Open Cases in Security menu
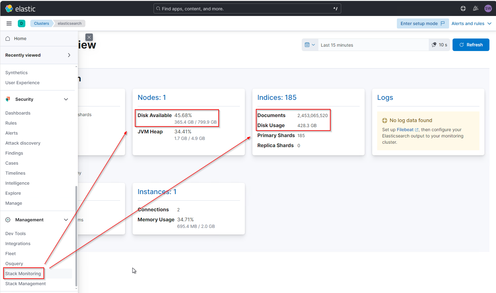Viewport: 496px width, 293px height. (12, 163)
